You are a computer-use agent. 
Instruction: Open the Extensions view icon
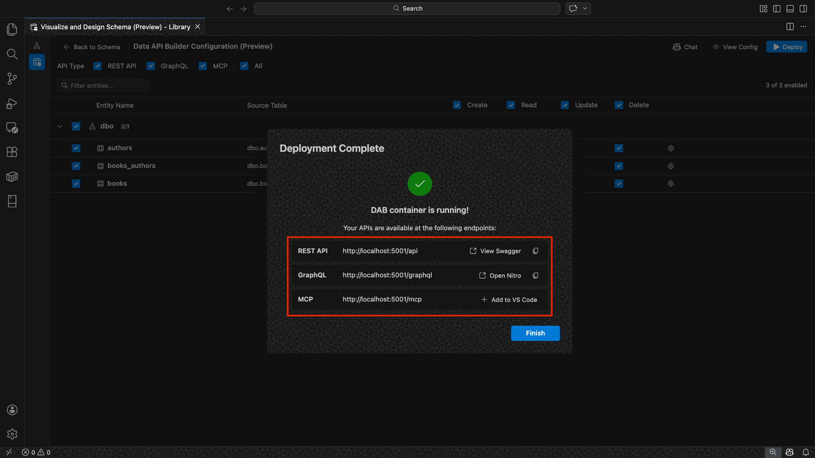pyautogui.click(x=12, y=152)
